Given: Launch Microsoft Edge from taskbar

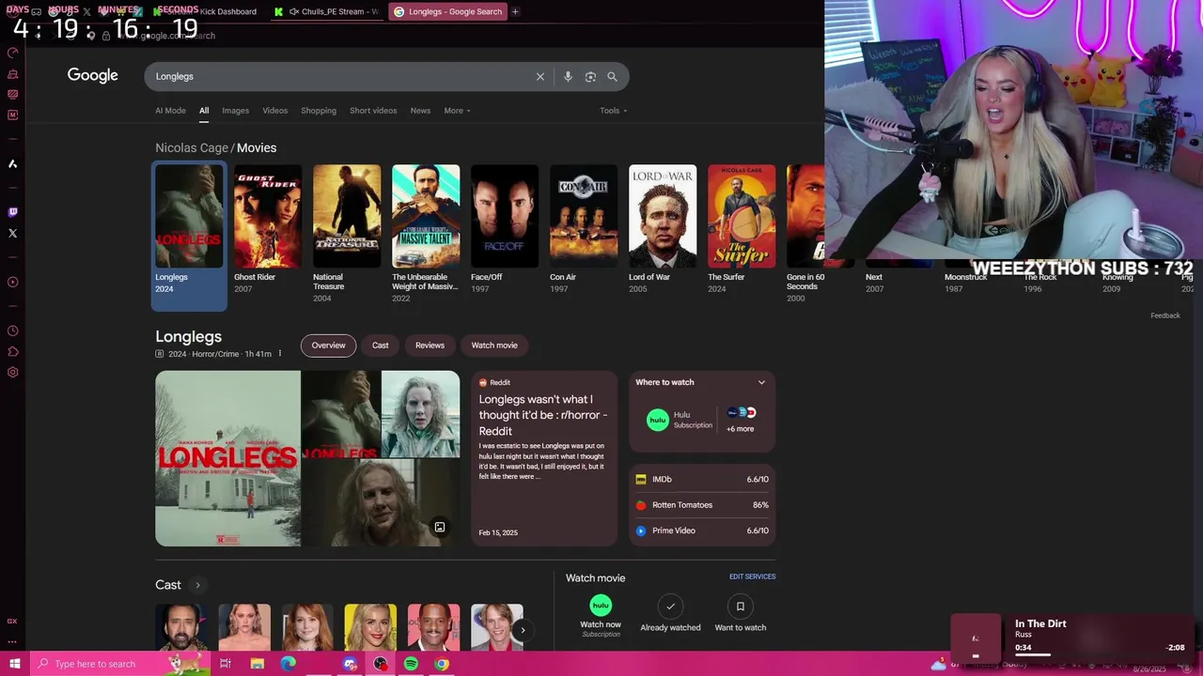Looking at the screenshot, I should (288, 664).
